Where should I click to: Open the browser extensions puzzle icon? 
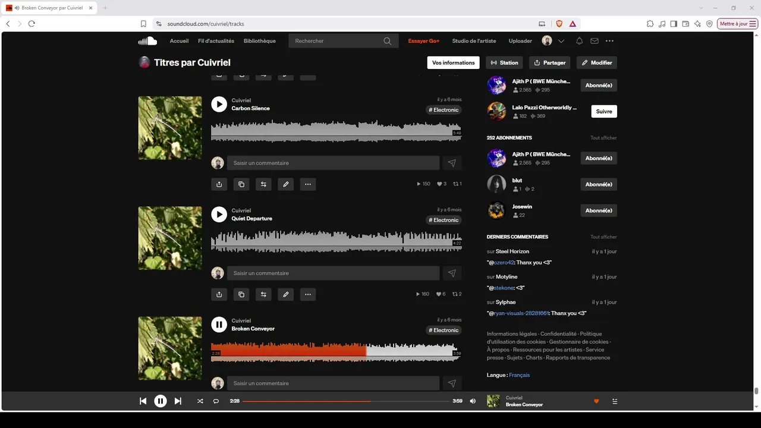(650, 24)
